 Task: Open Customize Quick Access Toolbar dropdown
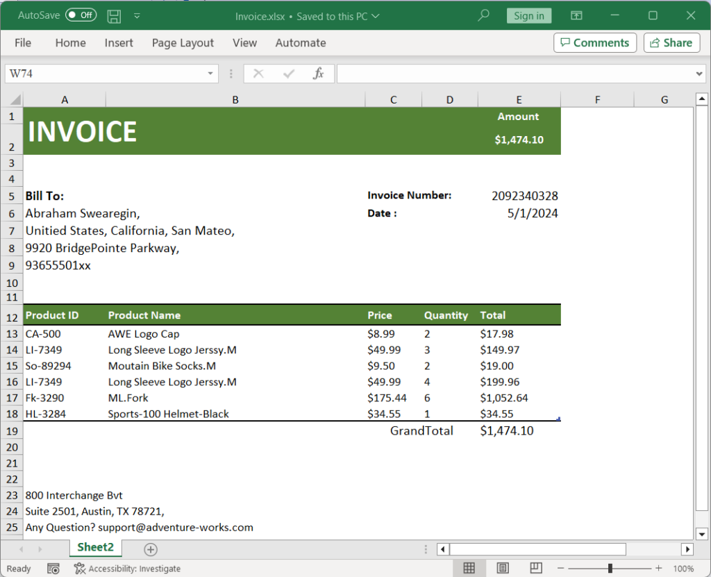coord(137,15)
